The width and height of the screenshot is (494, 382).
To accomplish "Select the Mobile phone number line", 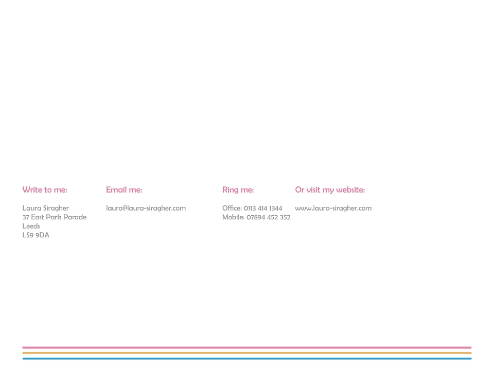I will [256, 217].
